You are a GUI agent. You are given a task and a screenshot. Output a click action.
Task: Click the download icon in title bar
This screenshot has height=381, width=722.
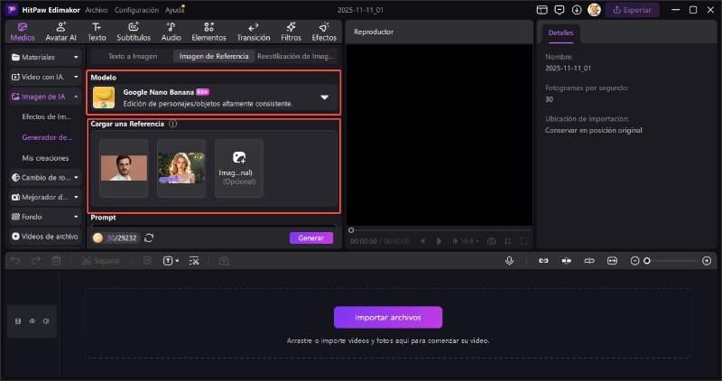[x=577, y=10]
